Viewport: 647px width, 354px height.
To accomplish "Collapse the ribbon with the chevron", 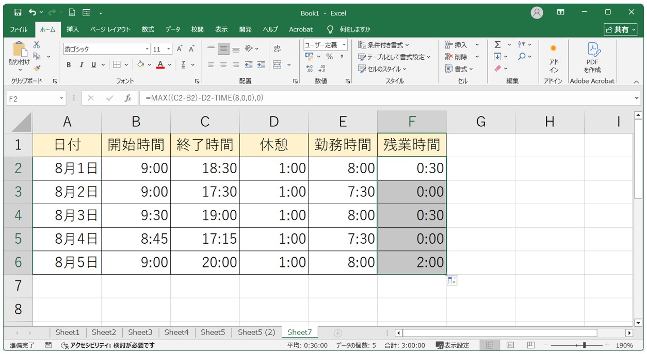I will [x=636, y=81].
